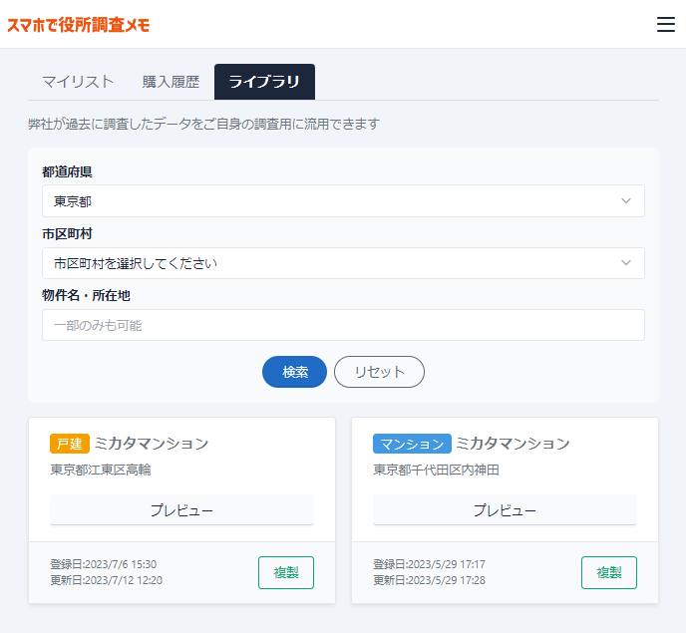Click the orange 戸建 badge
This screenshot has width=686, height=633.
[70, 444]
